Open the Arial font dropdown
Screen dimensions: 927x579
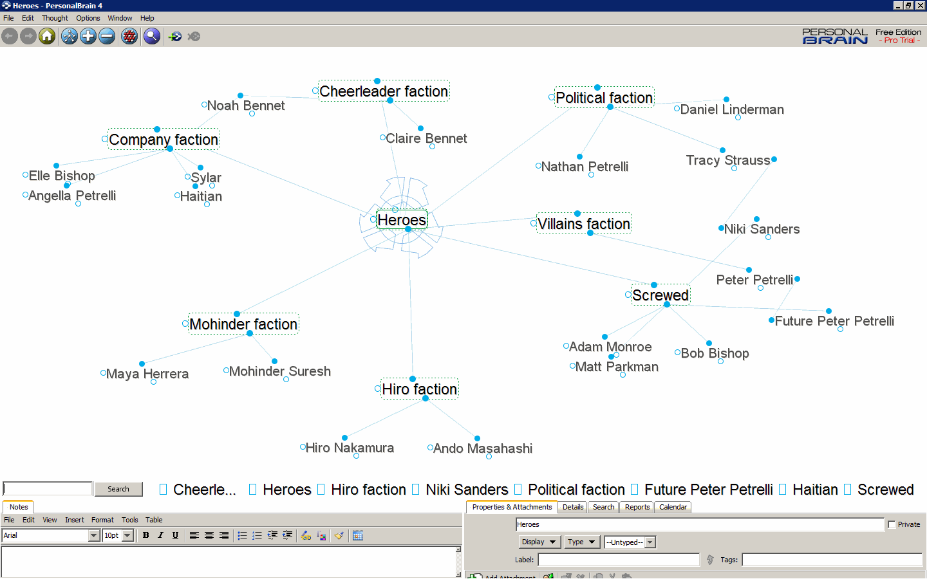(x=94, y=535)
